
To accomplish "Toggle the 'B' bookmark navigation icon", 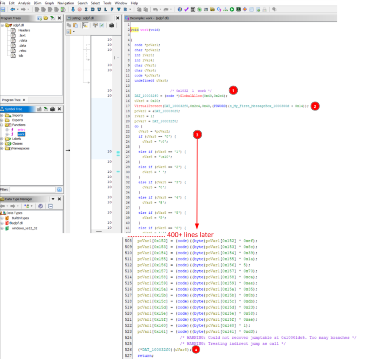I will tap(125, 10).
